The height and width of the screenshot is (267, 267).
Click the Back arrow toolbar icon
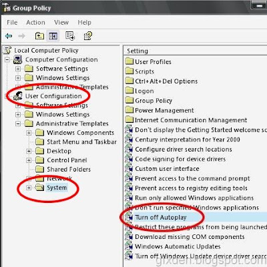point(9,36)
